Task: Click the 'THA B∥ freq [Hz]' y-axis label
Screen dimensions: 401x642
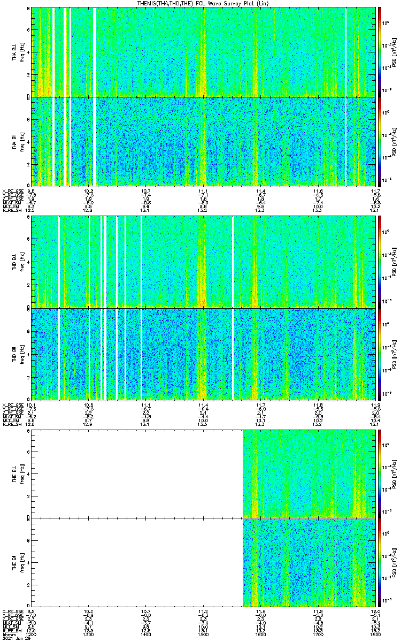Action: pyautogui.click(x=17, y=141)
